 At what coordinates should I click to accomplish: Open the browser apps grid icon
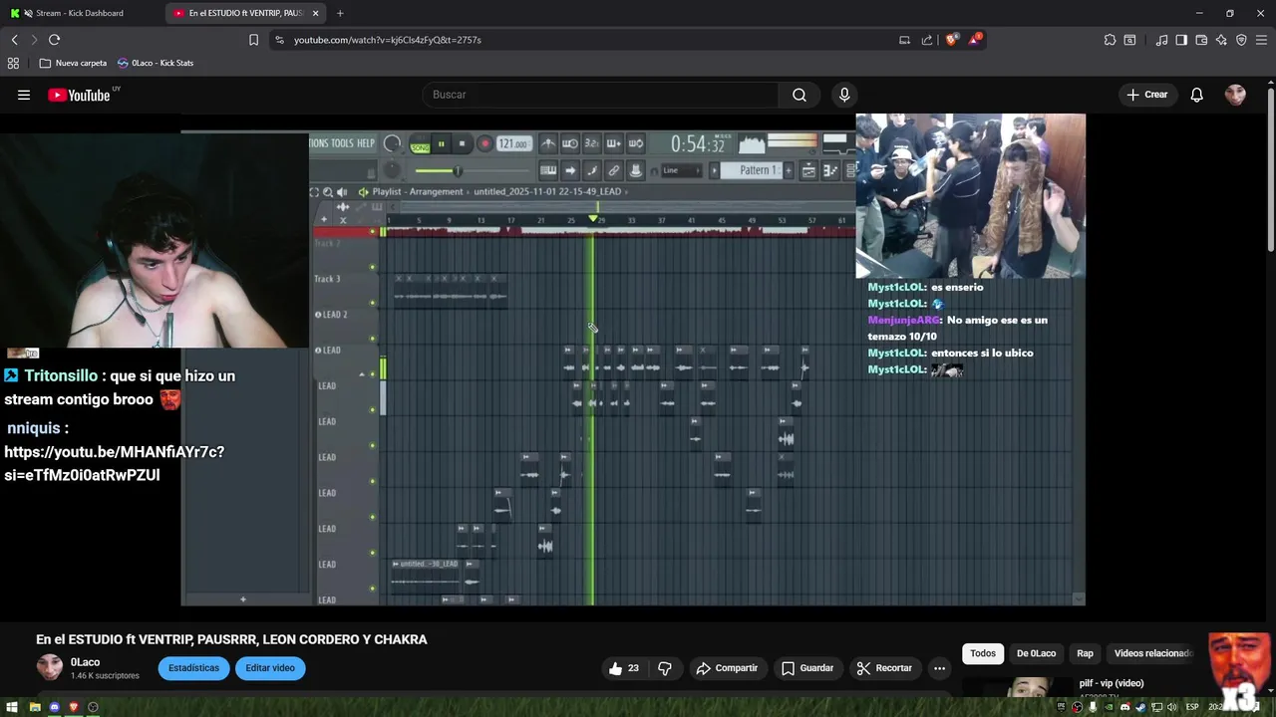[13, 63]
